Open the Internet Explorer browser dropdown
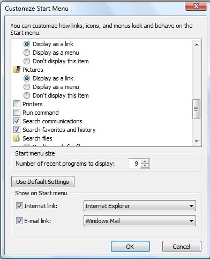 tap(140, 206)
